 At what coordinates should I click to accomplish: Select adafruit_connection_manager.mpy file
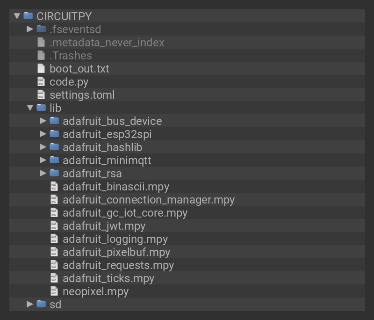(148, 199)
